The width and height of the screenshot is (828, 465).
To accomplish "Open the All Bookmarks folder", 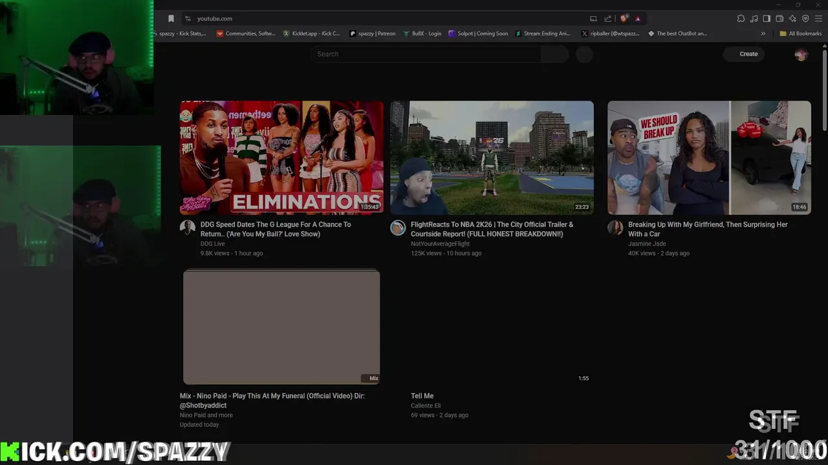I will coord(800,34).
